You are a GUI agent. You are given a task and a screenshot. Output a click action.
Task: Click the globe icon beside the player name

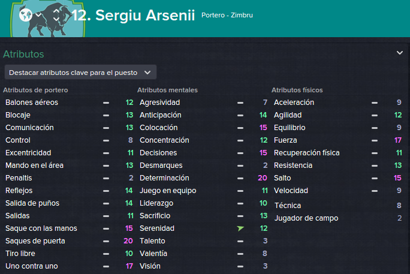click(x=26, y=15)
